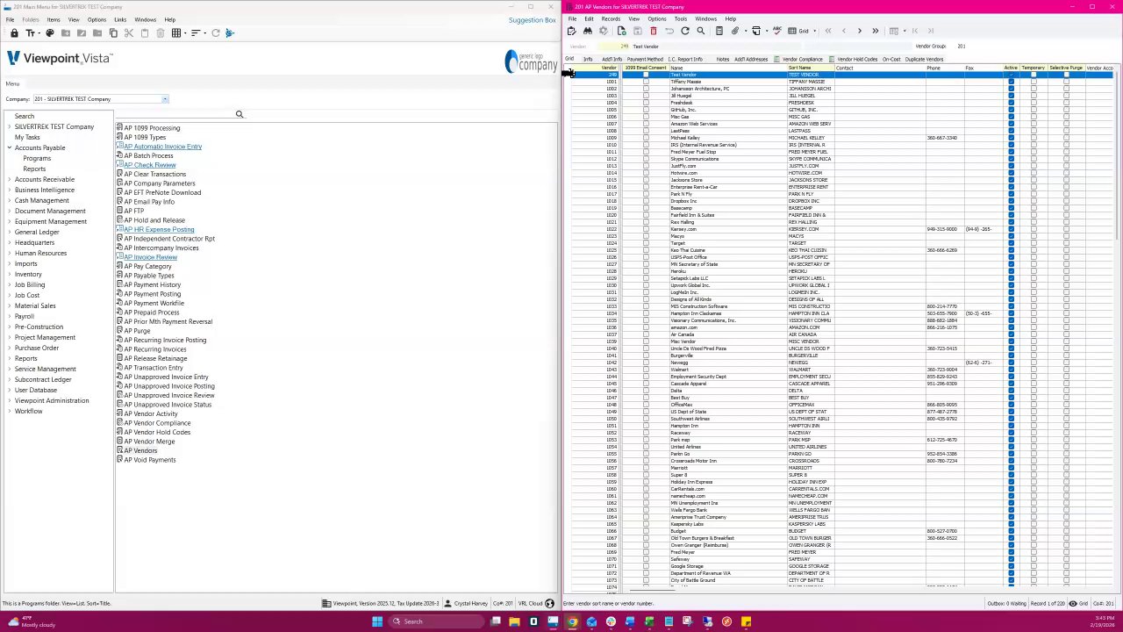Toggle Active checkbox for Tiffany Massie row
This screenshot has height=632, width=1123.
(x=1011, y=82)
